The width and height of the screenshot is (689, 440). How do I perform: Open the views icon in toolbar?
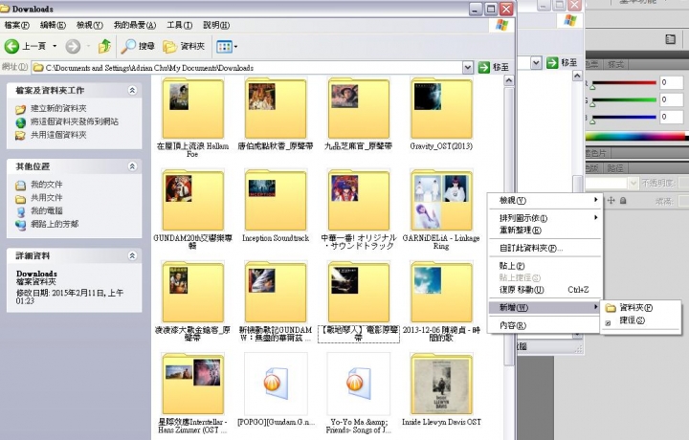tap(224, 46)
